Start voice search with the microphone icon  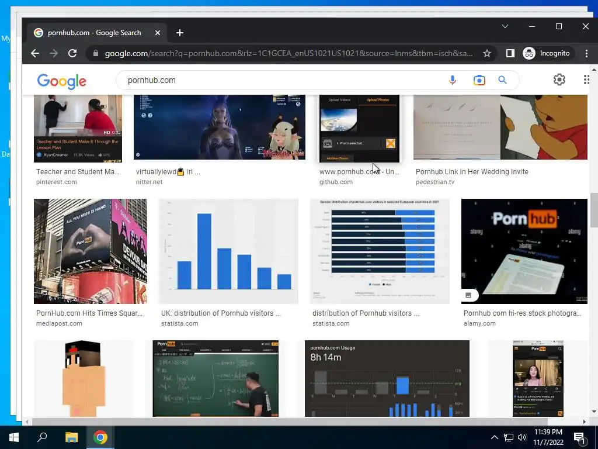pyautogui.click(x=453, y=80)
